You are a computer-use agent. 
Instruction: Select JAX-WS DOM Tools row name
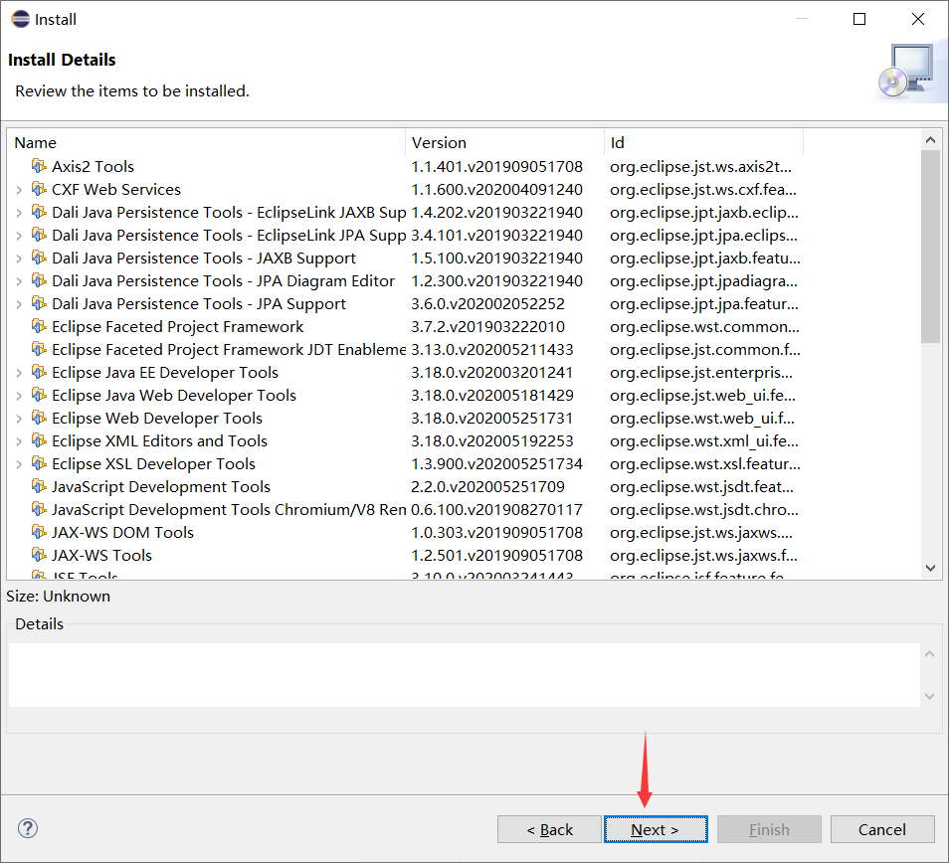pyautogui.click(x=123, y=532)
